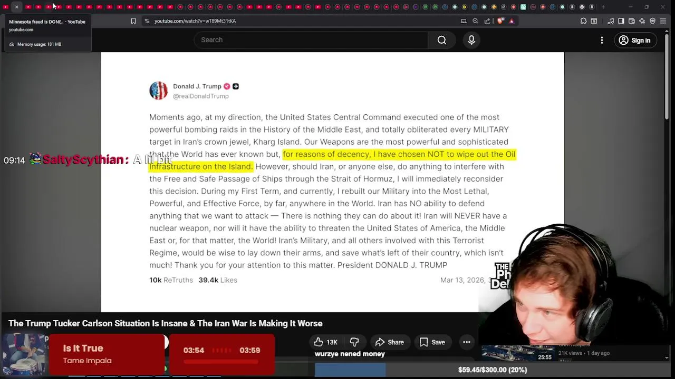Share this page via the address bar share icon
This screenshot has height=379, width=675.
point(487,21)
